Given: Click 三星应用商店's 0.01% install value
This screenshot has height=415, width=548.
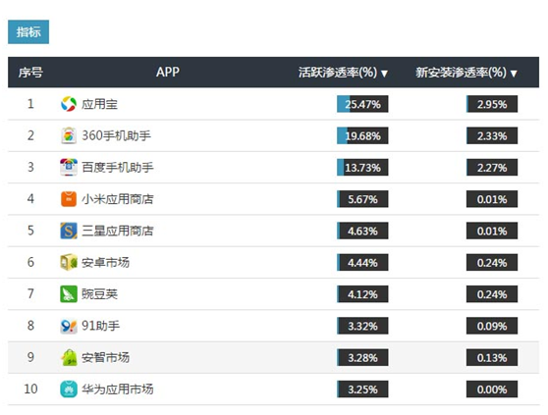Looking at the screenshot, I should click(492, 232).
